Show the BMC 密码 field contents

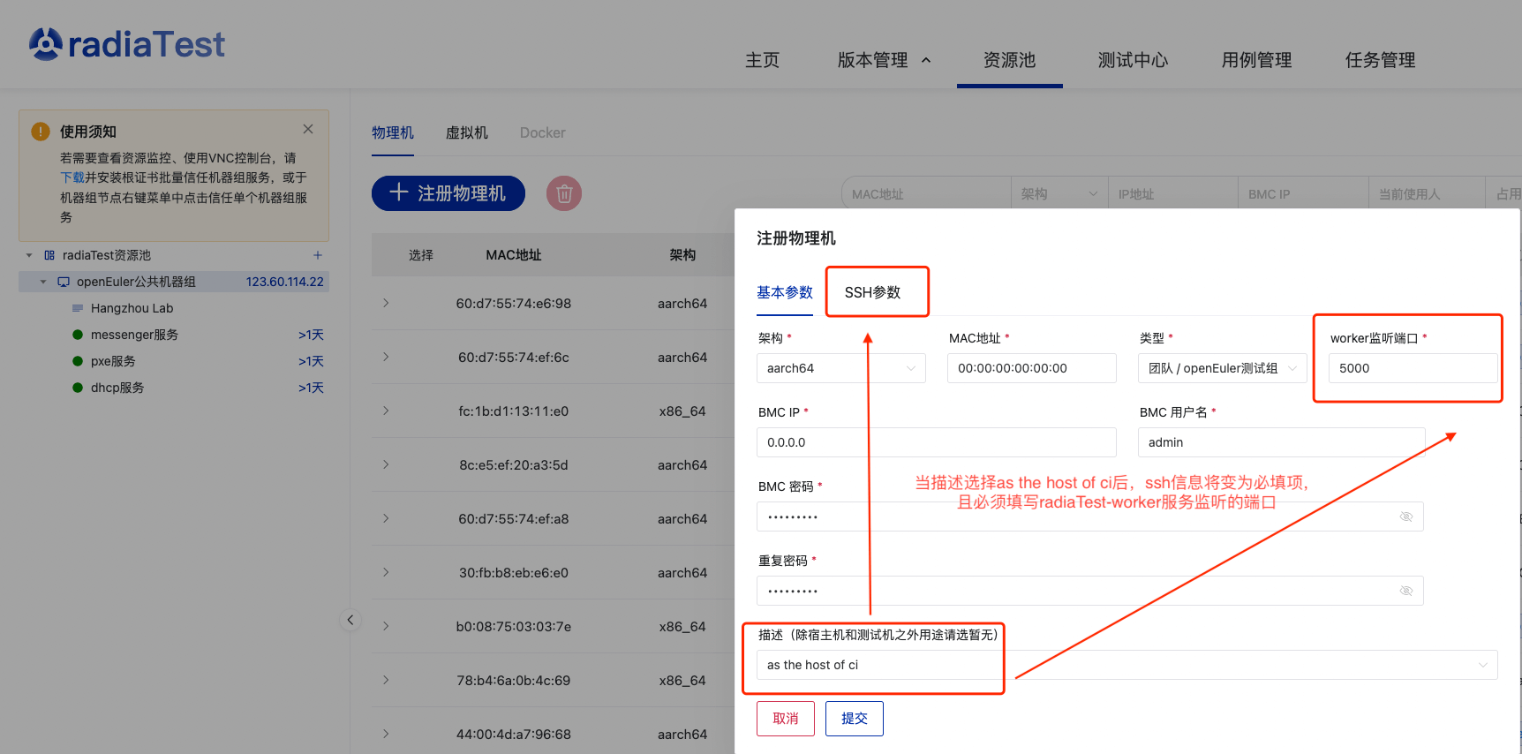[x=1406, y=516]
